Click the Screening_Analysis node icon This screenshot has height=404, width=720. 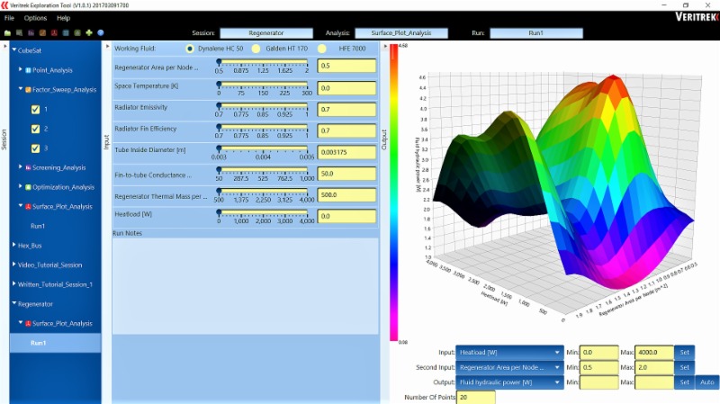28,167
